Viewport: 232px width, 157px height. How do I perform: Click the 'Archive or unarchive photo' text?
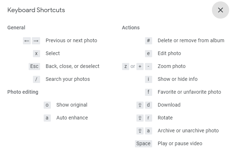click(x=188, y=131)
